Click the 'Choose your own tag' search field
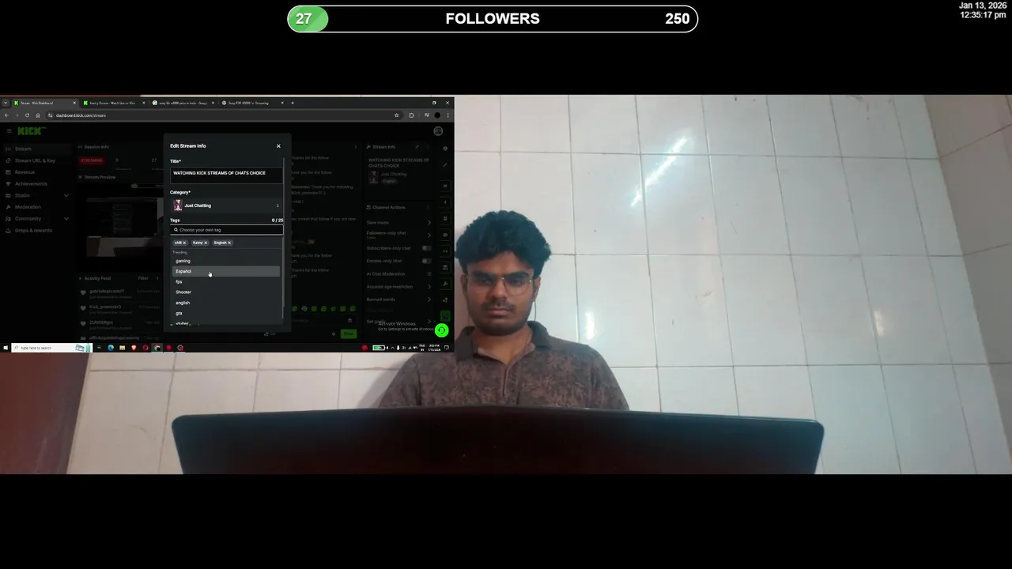The width and height of the screenshot is (1012, 569). 226,230
